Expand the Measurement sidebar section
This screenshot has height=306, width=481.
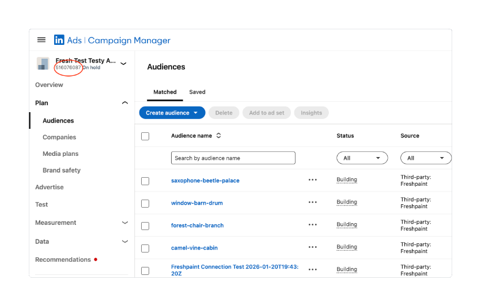click(x=124, y=223)
